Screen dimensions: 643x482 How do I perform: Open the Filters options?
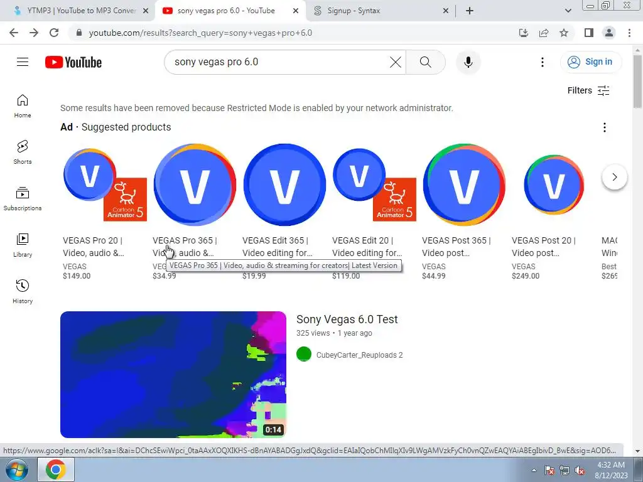click(x=588, y=90)
